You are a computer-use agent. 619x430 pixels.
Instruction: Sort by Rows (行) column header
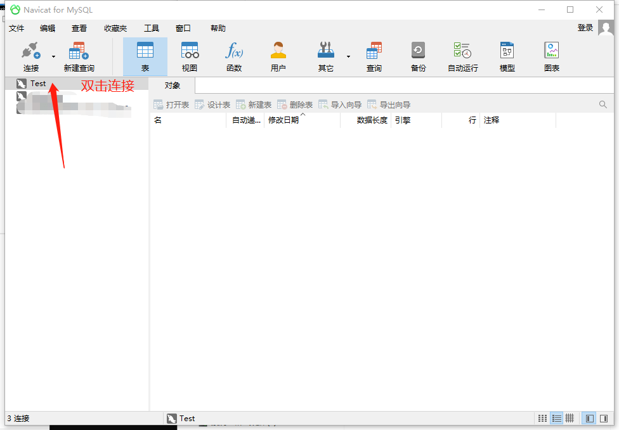tap(460, 120)
